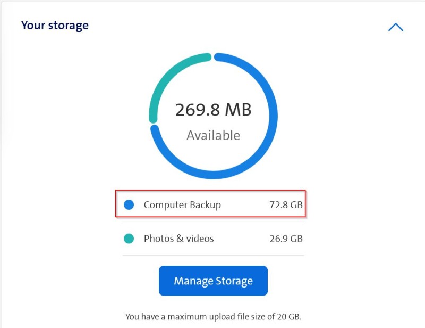Click the Manage Storage button
The width and height of the screenshot is (425, 328).
(213, 281)
